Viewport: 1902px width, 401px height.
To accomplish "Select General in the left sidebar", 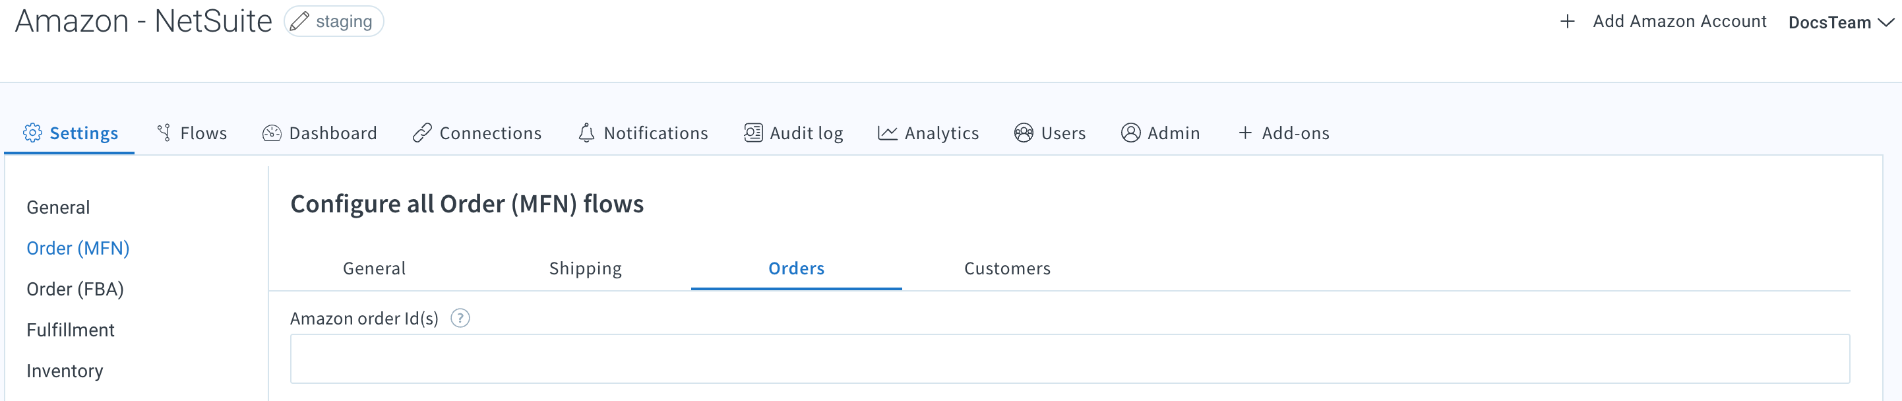I will [x=58, y=208].
